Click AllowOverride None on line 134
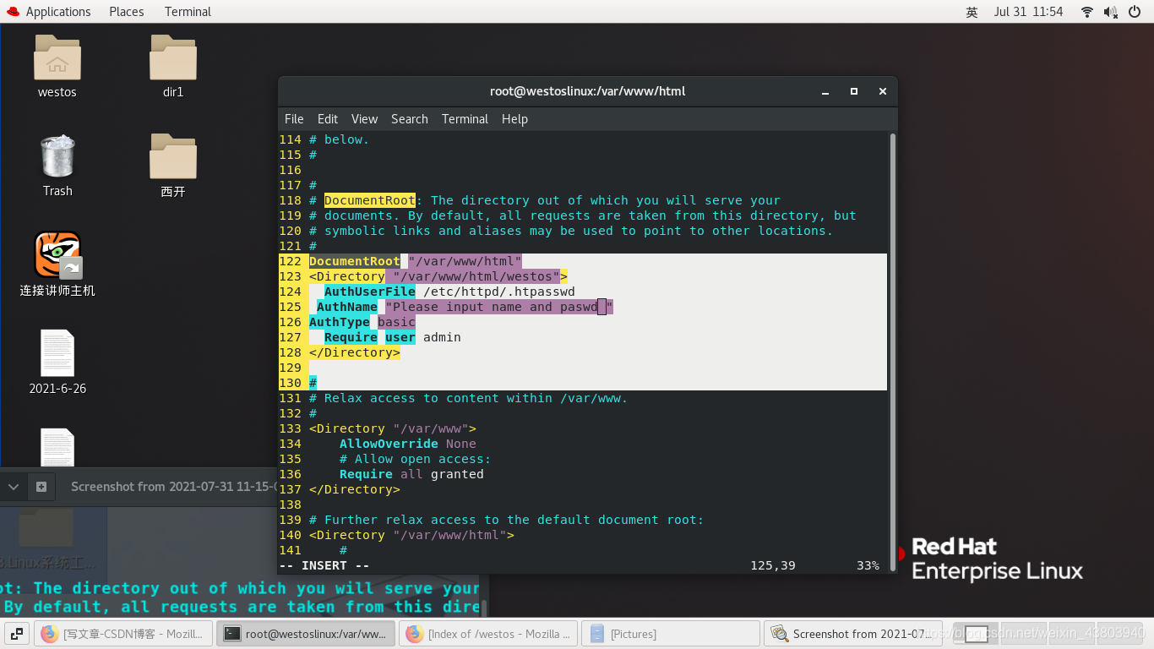The image size is (1154, 649). 408,444
